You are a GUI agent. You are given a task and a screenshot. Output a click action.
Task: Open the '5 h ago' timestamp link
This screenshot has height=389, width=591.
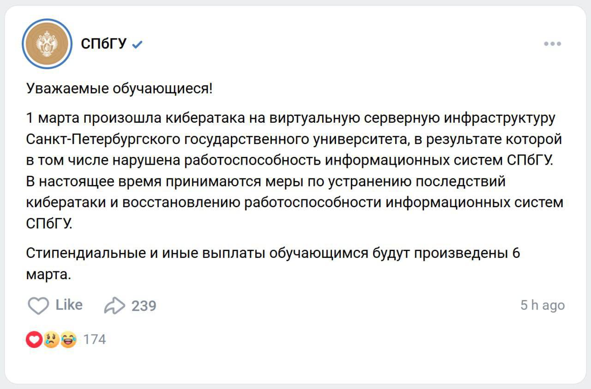point(543,305)
